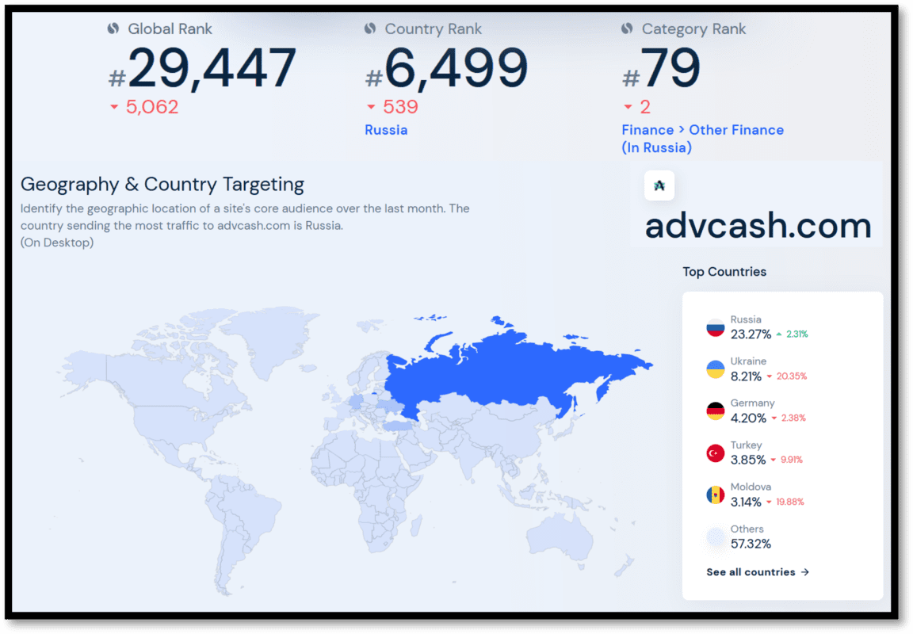Screen dimensions: 913x634
Task: Click the Similarweb icon beside Global Rank
Action: click(113, 29)
